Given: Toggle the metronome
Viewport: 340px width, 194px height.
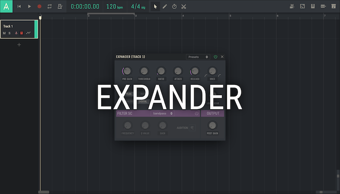Looking at the screenshot, I should coord(60,7).
